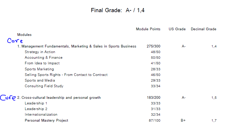This screenshot has height=124, width=234.
Task: Select the Module Points column header
Action: (x=148, y=29)
